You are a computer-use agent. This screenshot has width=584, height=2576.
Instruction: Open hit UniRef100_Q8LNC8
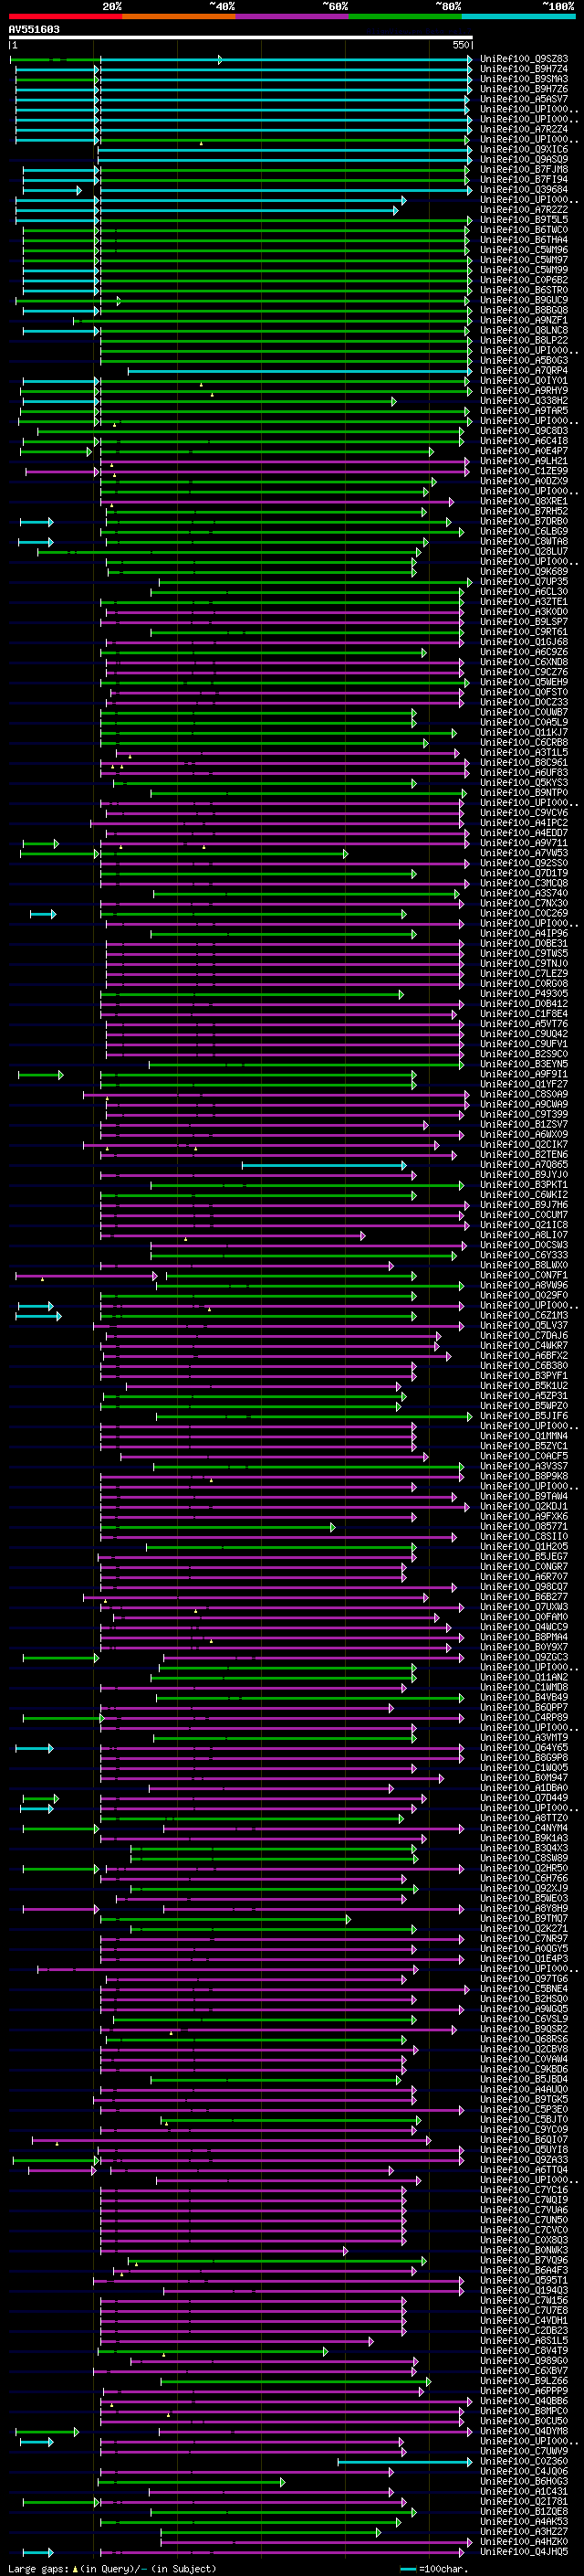click(524, 330)
